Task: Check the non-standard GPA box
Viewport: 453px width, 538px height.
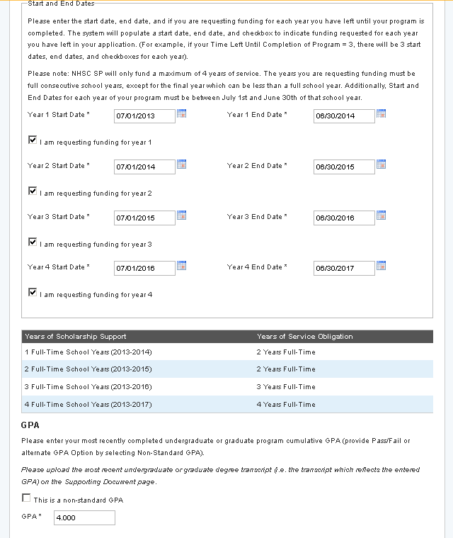Action: 27,498
